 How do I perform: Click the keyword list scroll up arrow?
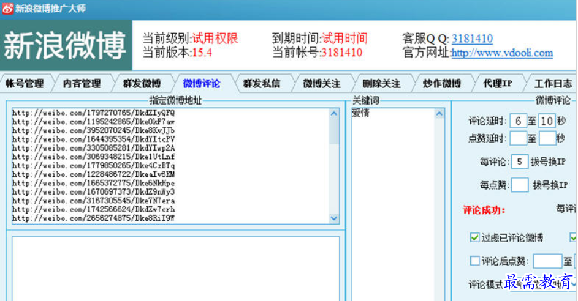pyautogui.click(x=439, y=114)
